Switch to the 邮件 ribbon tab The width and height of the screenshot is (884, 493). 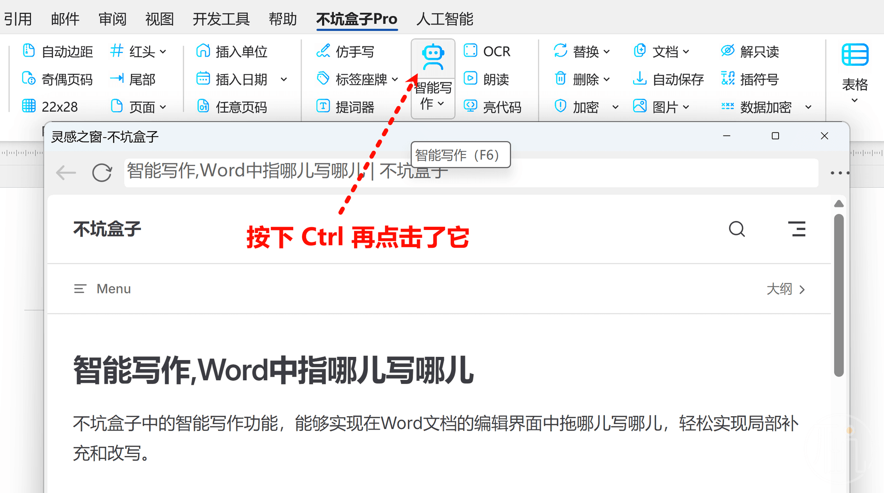pyautogui.click(x=65, y=19)
